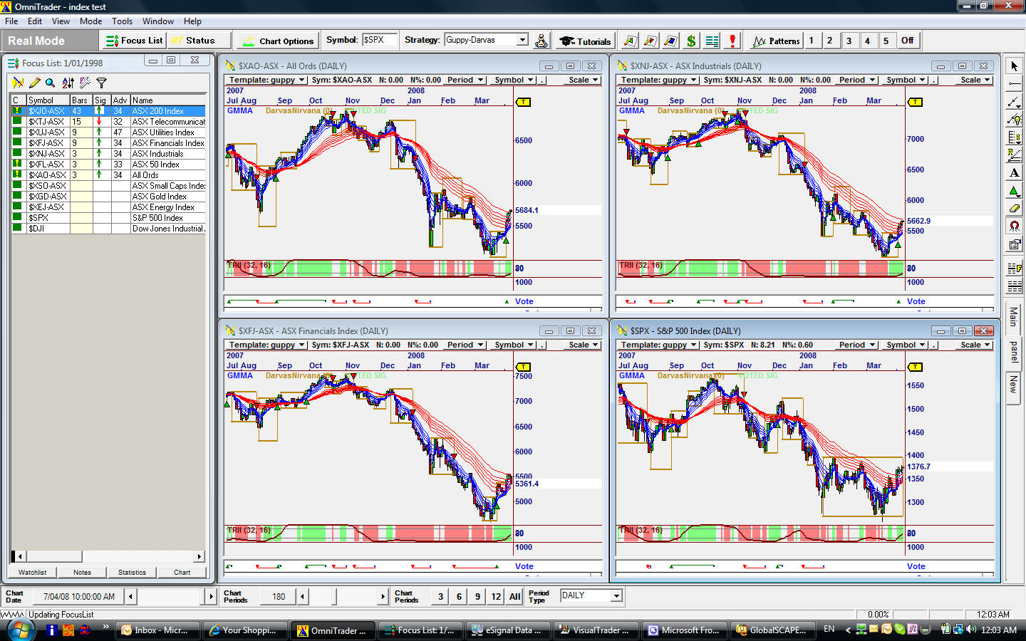
Task: Open the Tools menu
Action: (122, 21)
